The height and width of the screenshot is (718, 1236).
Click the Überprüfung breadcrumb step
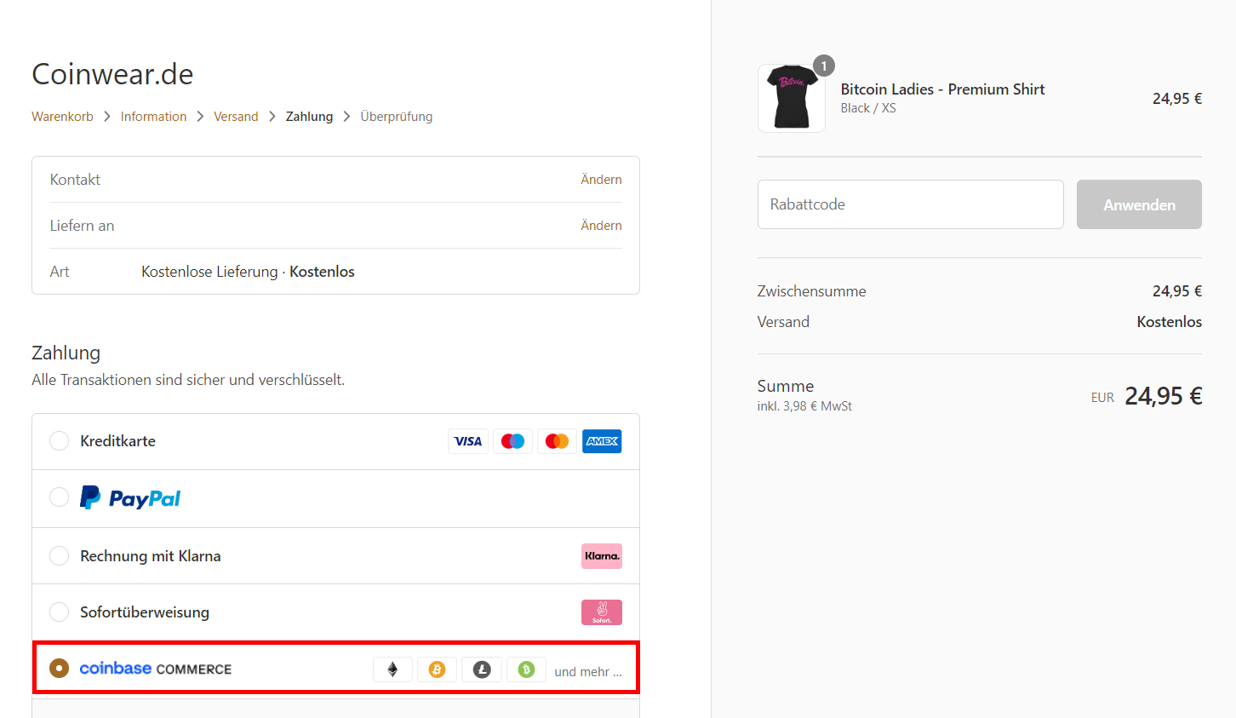click(x=396, y=117)
